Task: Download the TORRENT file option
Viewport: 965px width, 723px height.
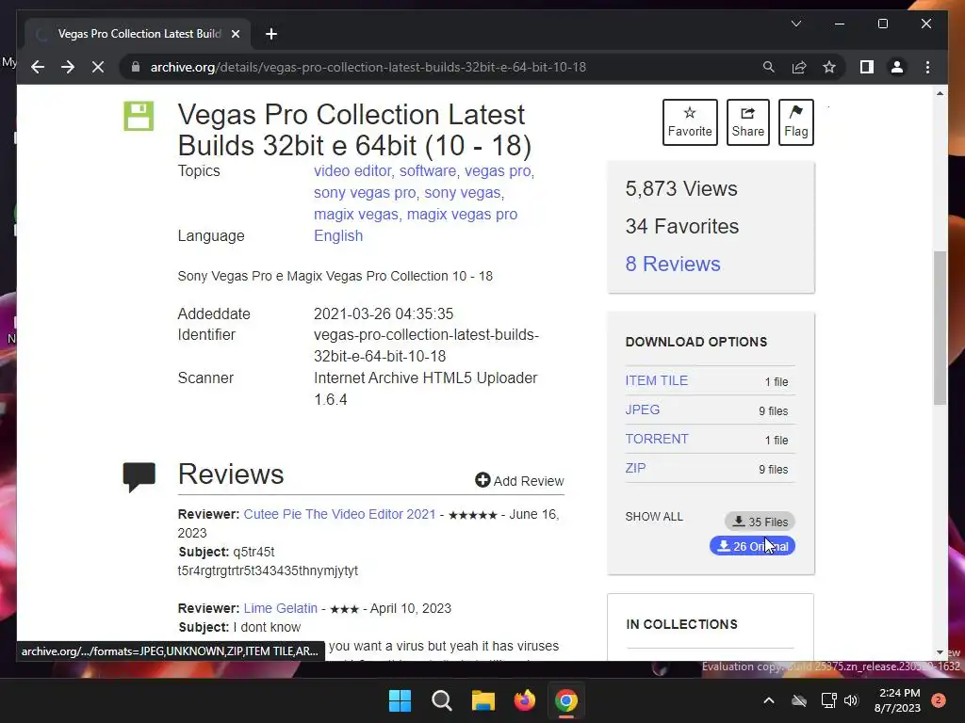Action: [x=657, y=439]
